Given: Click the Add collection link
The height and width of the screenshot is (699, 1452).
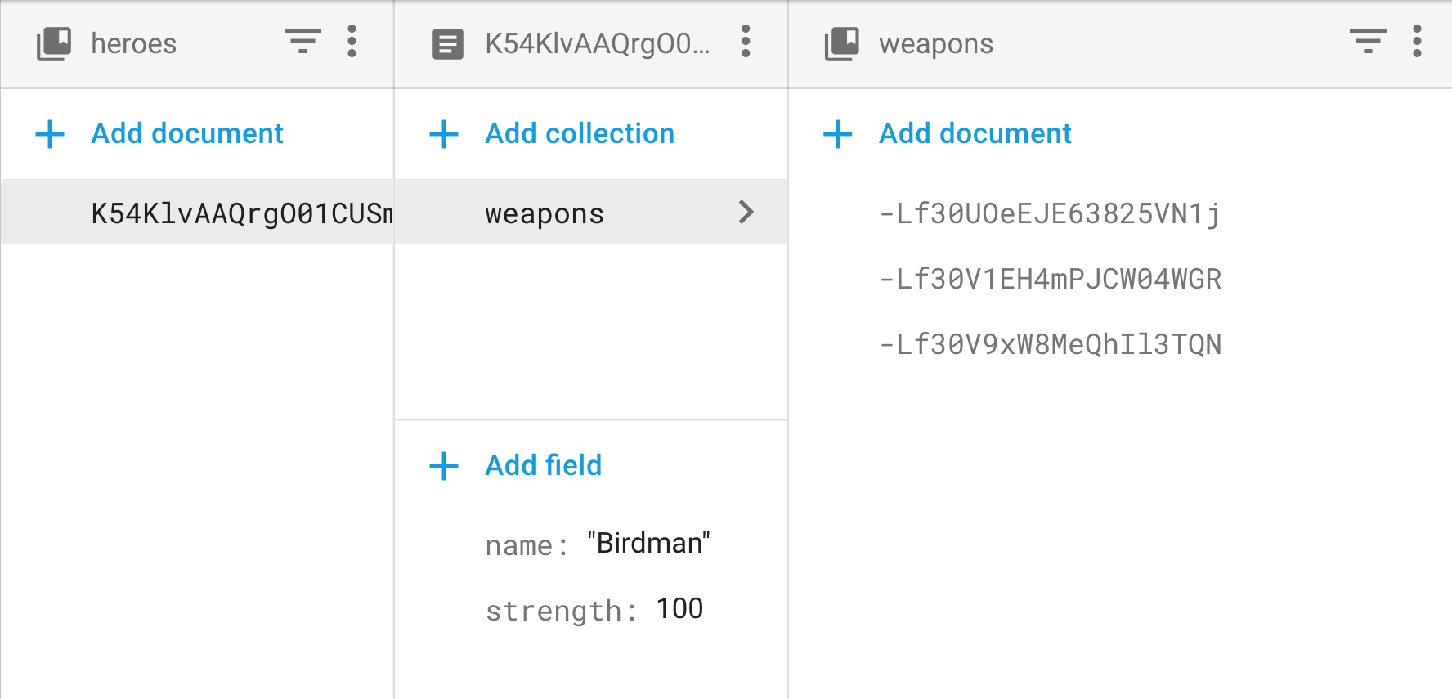Looking at the screenshot, I should point(580,133).
